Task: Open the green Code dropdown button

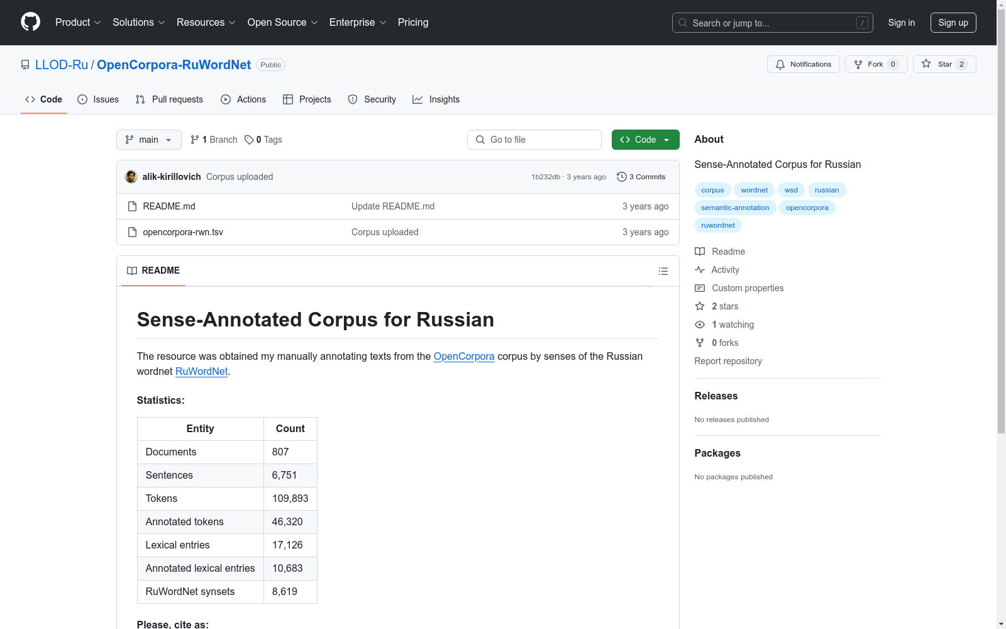Action: [x=645, y=140]
